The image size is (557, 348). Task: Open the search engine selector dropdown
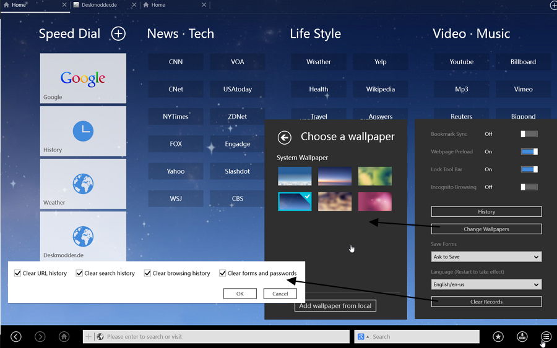click(x=363, y=336)
